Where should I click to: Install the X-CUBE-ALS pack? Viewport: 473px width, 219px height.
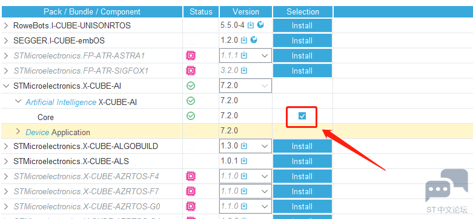coord(302,161)
